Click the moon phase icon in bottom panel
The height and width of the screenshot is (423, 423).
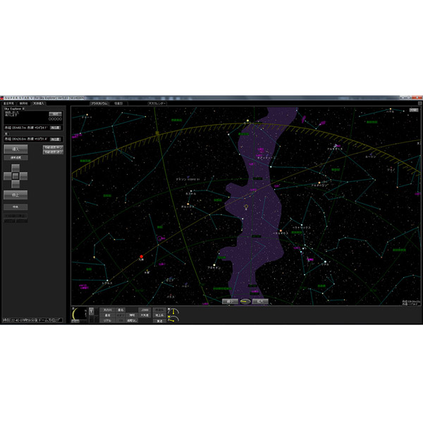click(78, 314)
